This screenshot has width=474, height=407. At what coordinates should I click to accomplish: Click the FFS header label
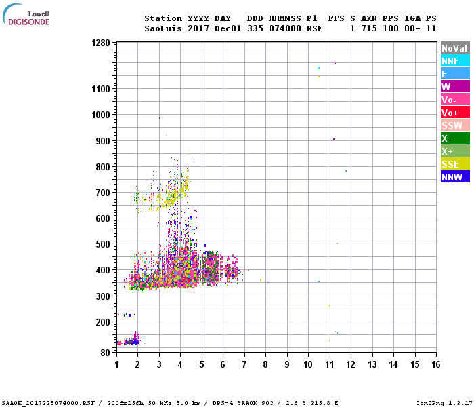[x=336, y=18]
